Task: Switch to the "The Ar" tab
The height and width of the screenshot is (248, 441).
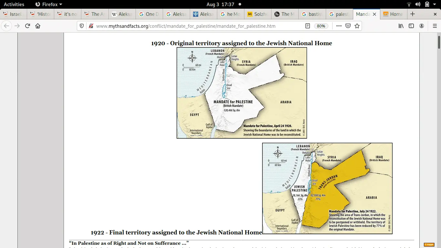Action: [95, 14]
